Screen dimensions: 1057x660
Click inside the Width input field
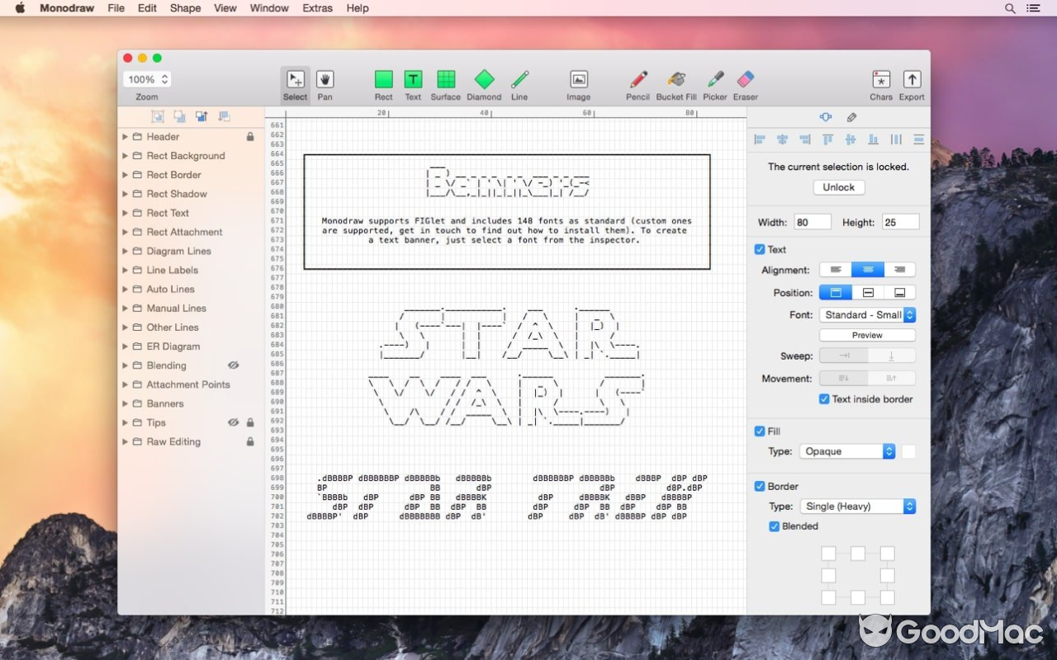coord(812,221)
